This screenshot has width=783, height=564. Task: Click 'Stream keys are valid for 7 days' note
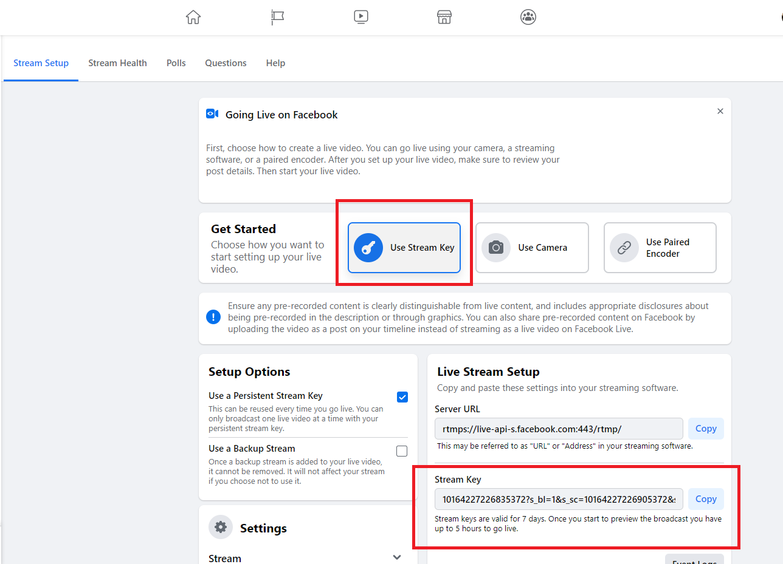coord(578,523)
